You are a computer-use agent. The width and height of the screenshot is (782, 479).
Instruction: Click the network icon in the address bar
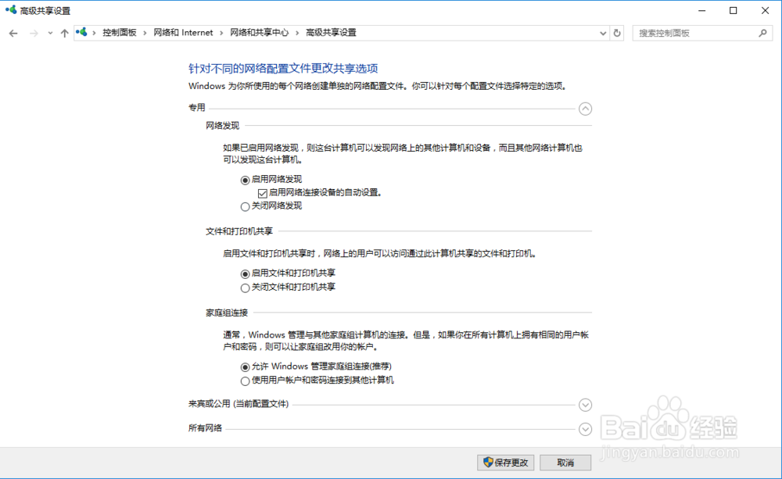point(81,33)
